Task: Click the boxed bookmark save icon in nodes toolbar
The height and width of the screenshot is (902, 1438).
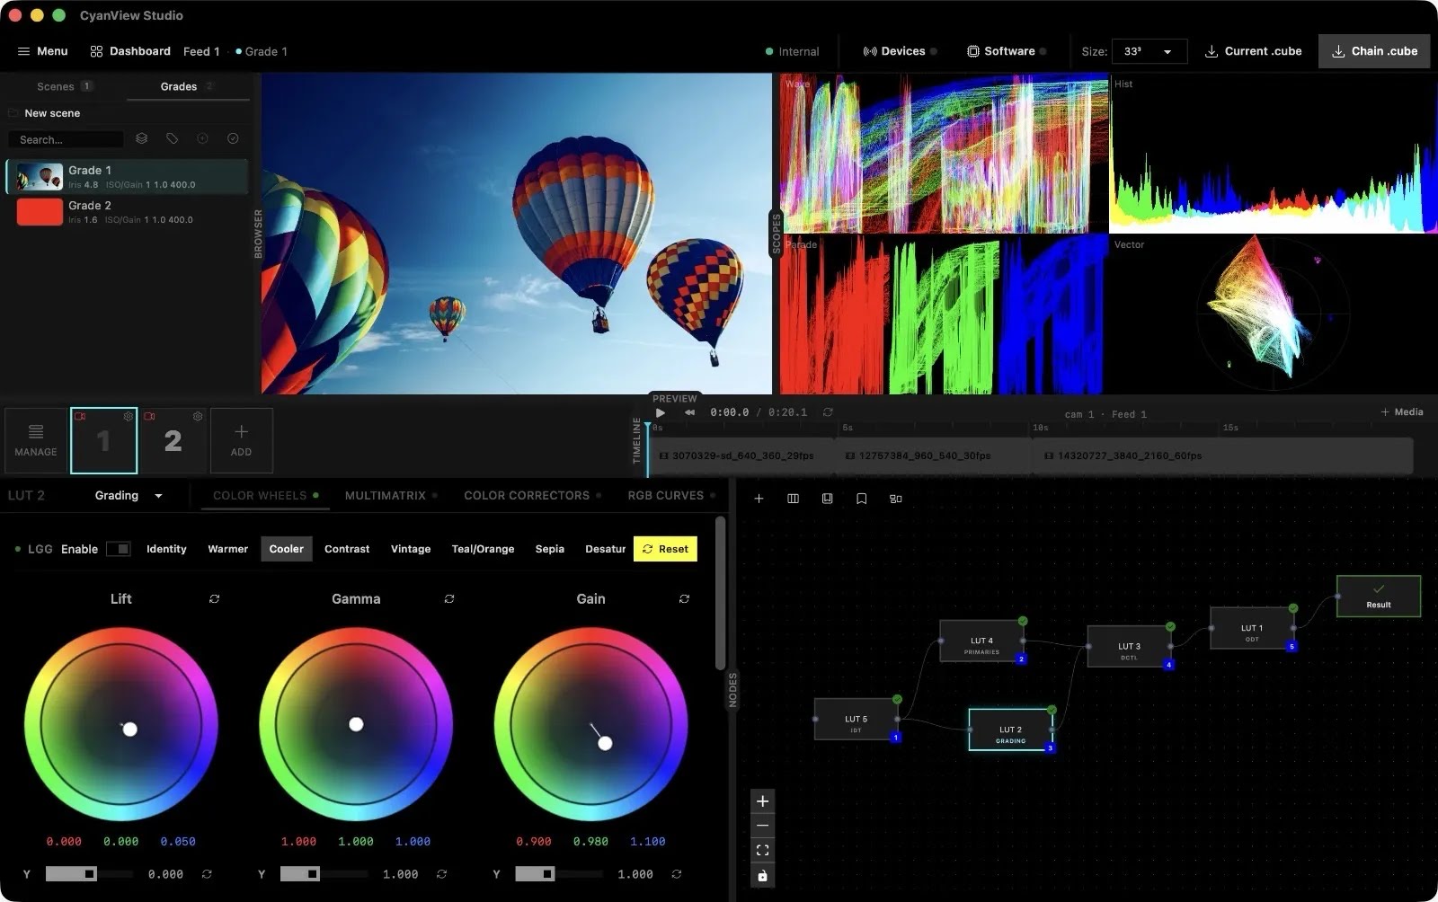Action: (x=827, y=499)
